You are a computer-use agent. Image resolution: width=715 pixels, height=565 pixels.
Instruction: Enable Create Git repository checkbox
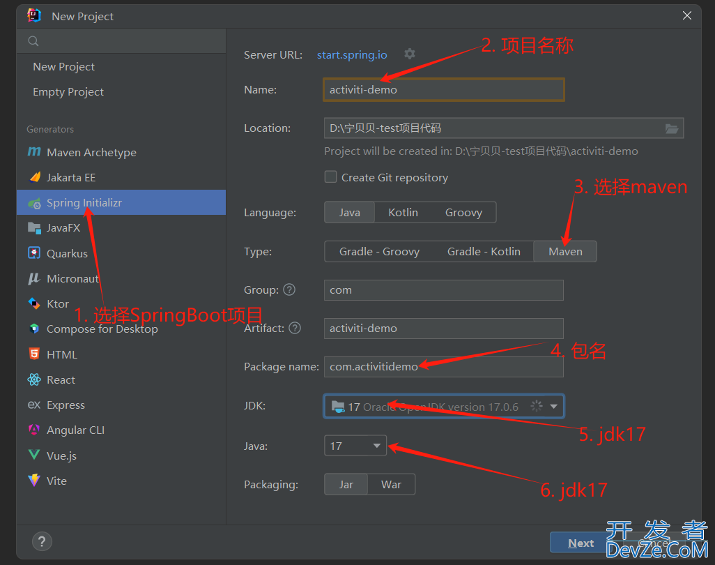coord(330,177)
